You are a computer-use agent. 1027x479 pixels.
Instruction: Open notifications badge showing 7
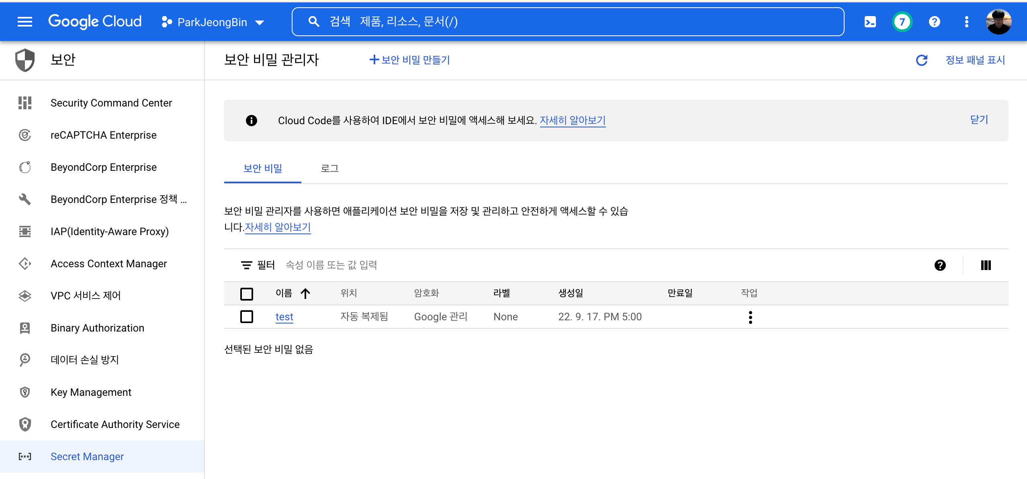pos(902,22)
